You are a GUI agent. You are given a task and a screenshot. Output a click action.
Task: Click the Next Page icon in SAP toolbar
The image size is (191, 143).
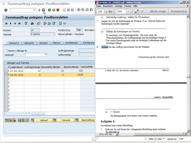click(x=87, y=10)
